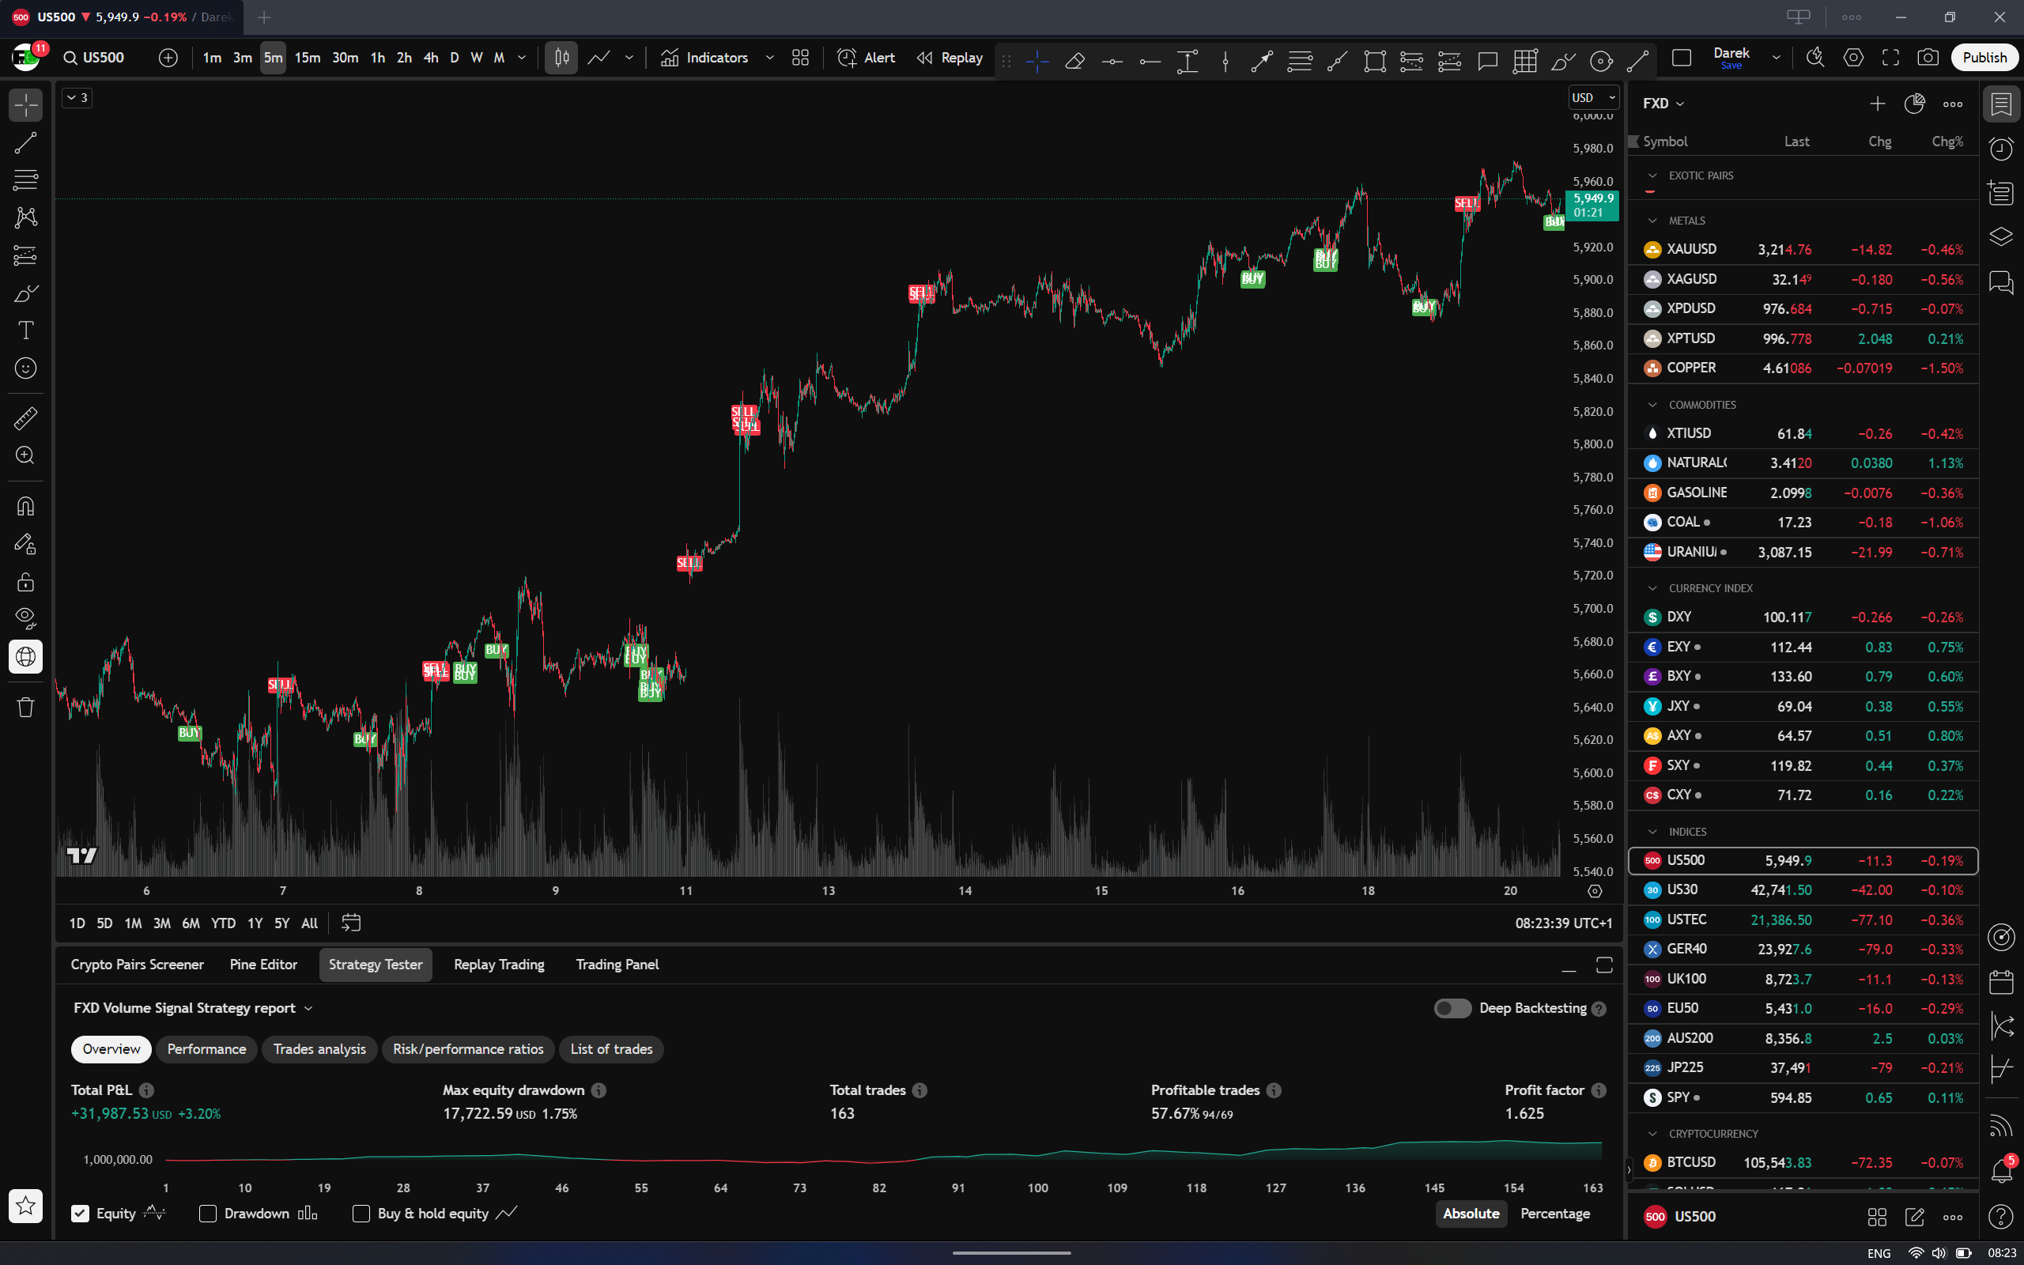Click the camera snapshot icon
The height and width of the screenshot is (1265, 2024).
[1928, 58]
